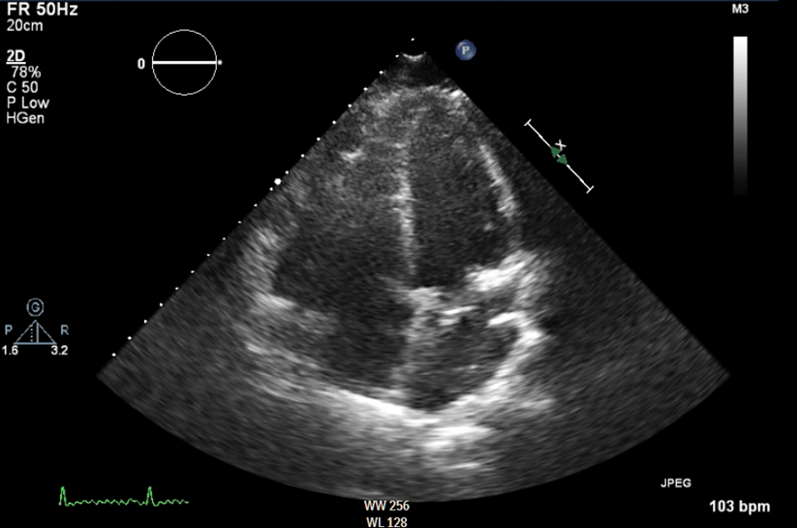Viewport: 797px width, 528px height.
Task: Click the JPEG format label
Action: [x=677, y=481]
